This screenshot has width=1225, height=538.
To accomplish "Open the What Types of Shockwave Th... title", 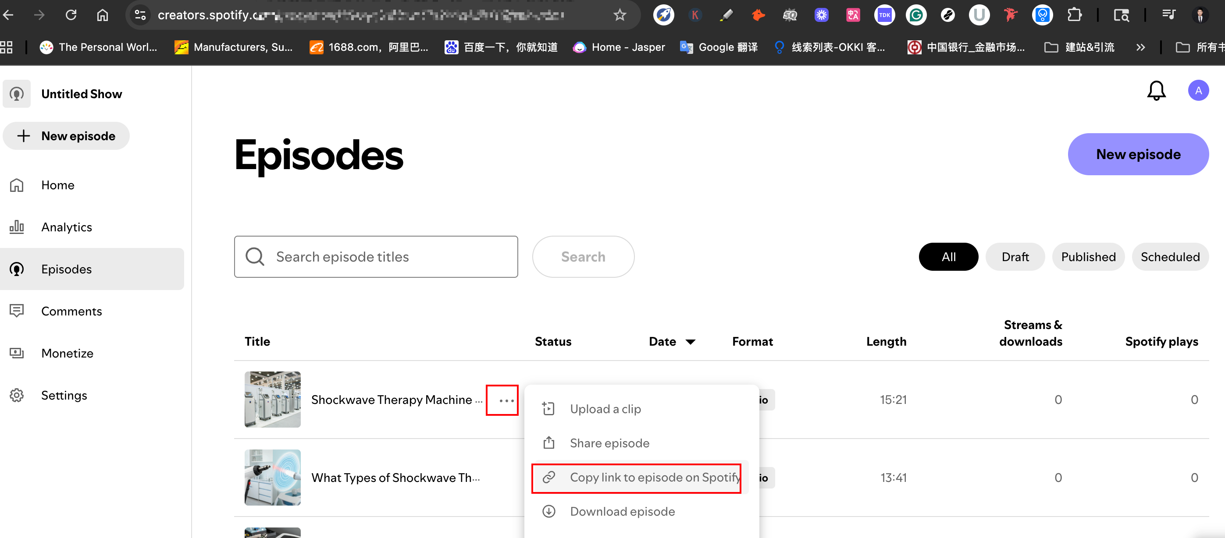I will pos(395,478).
